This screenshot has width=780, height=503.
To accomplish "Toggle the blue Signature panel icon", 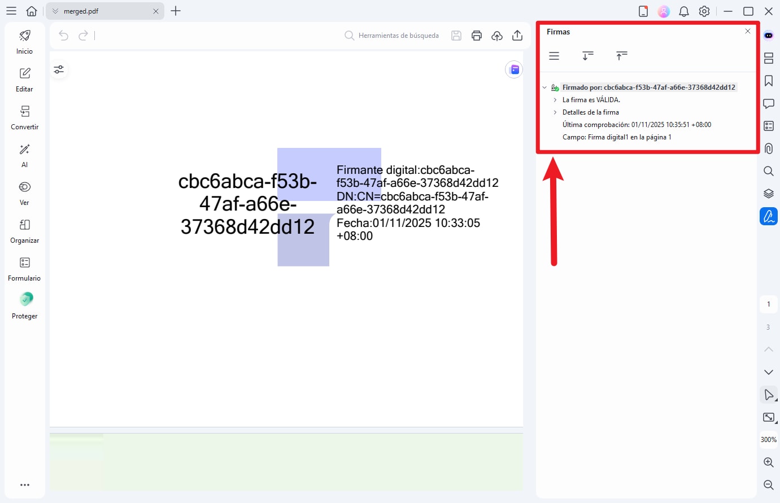I will pyautogui.click(x=768, y=216).
